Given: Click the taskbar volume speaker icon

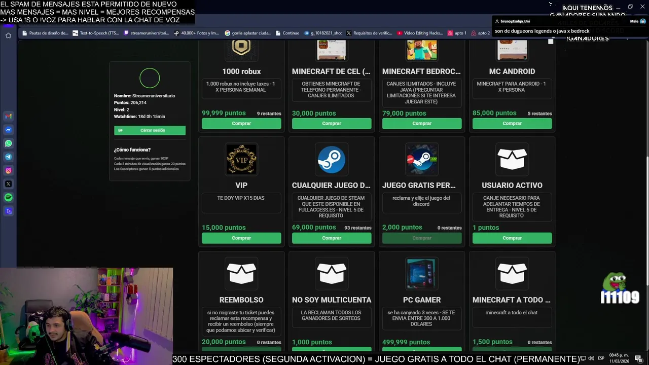Looking at the screenshot, I should point(591,358).
